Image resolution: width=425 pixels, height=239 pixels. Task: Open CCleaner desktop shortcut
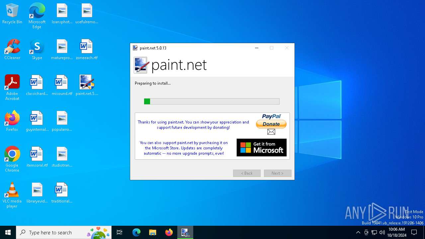(x=12, y=50)
